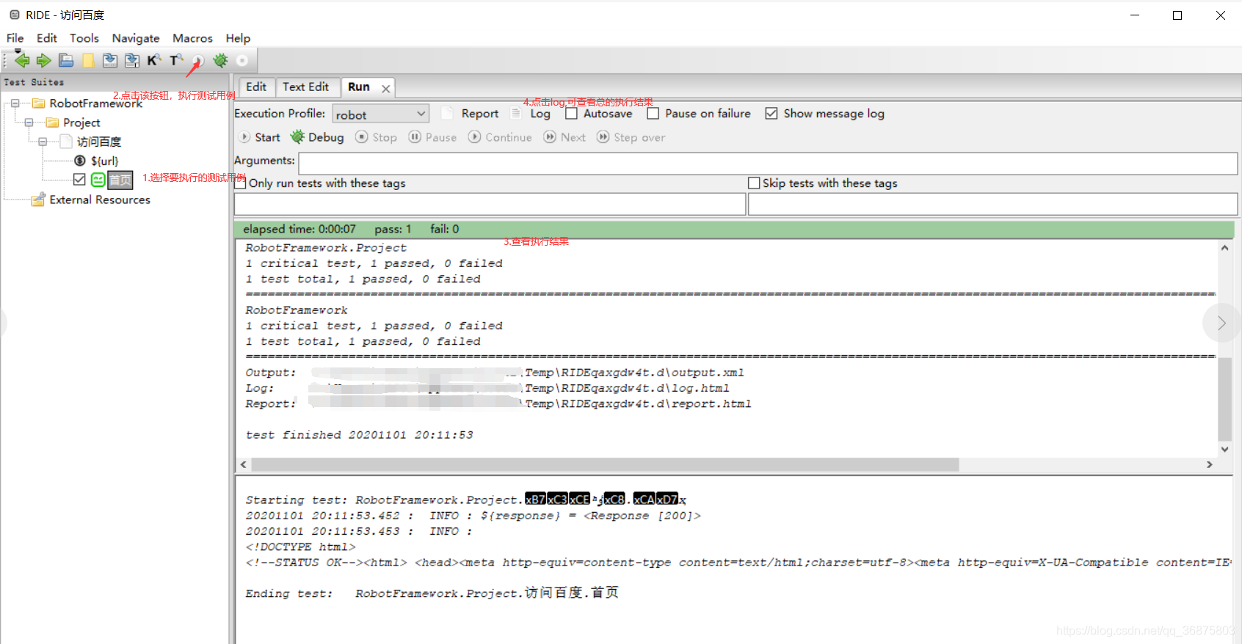Click the green robot test case icon
This screenshot has height=644, width=1242.
tap(98, 180)
